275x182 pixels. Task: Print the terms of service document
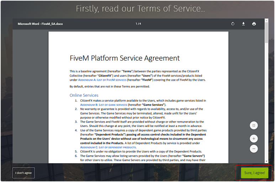point(254,24)
